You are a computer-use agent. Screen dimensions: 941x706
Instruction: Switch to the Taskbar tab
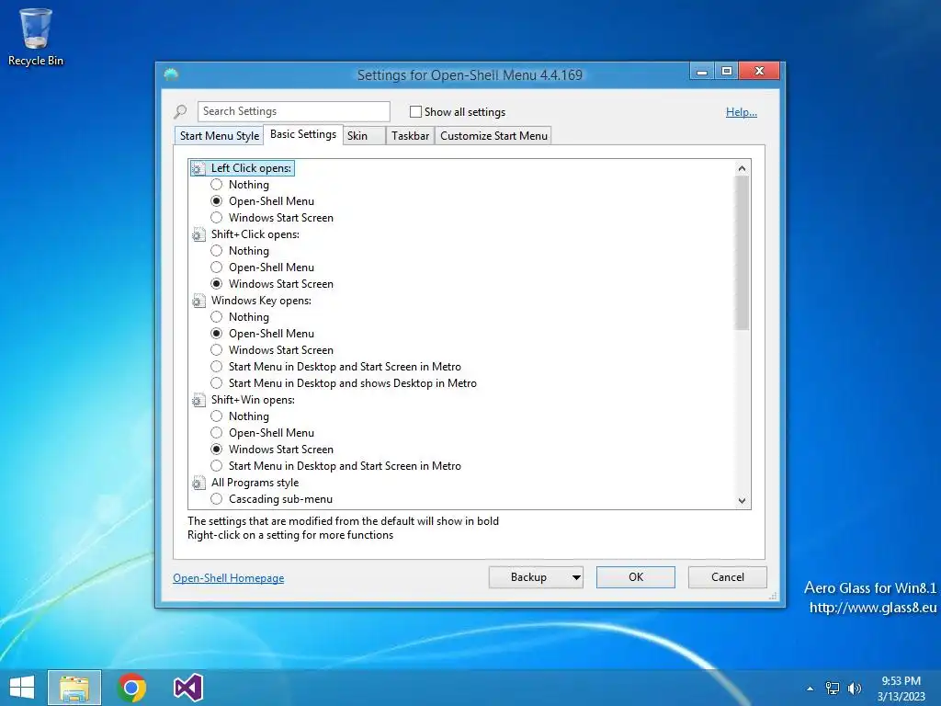(411, 136)
